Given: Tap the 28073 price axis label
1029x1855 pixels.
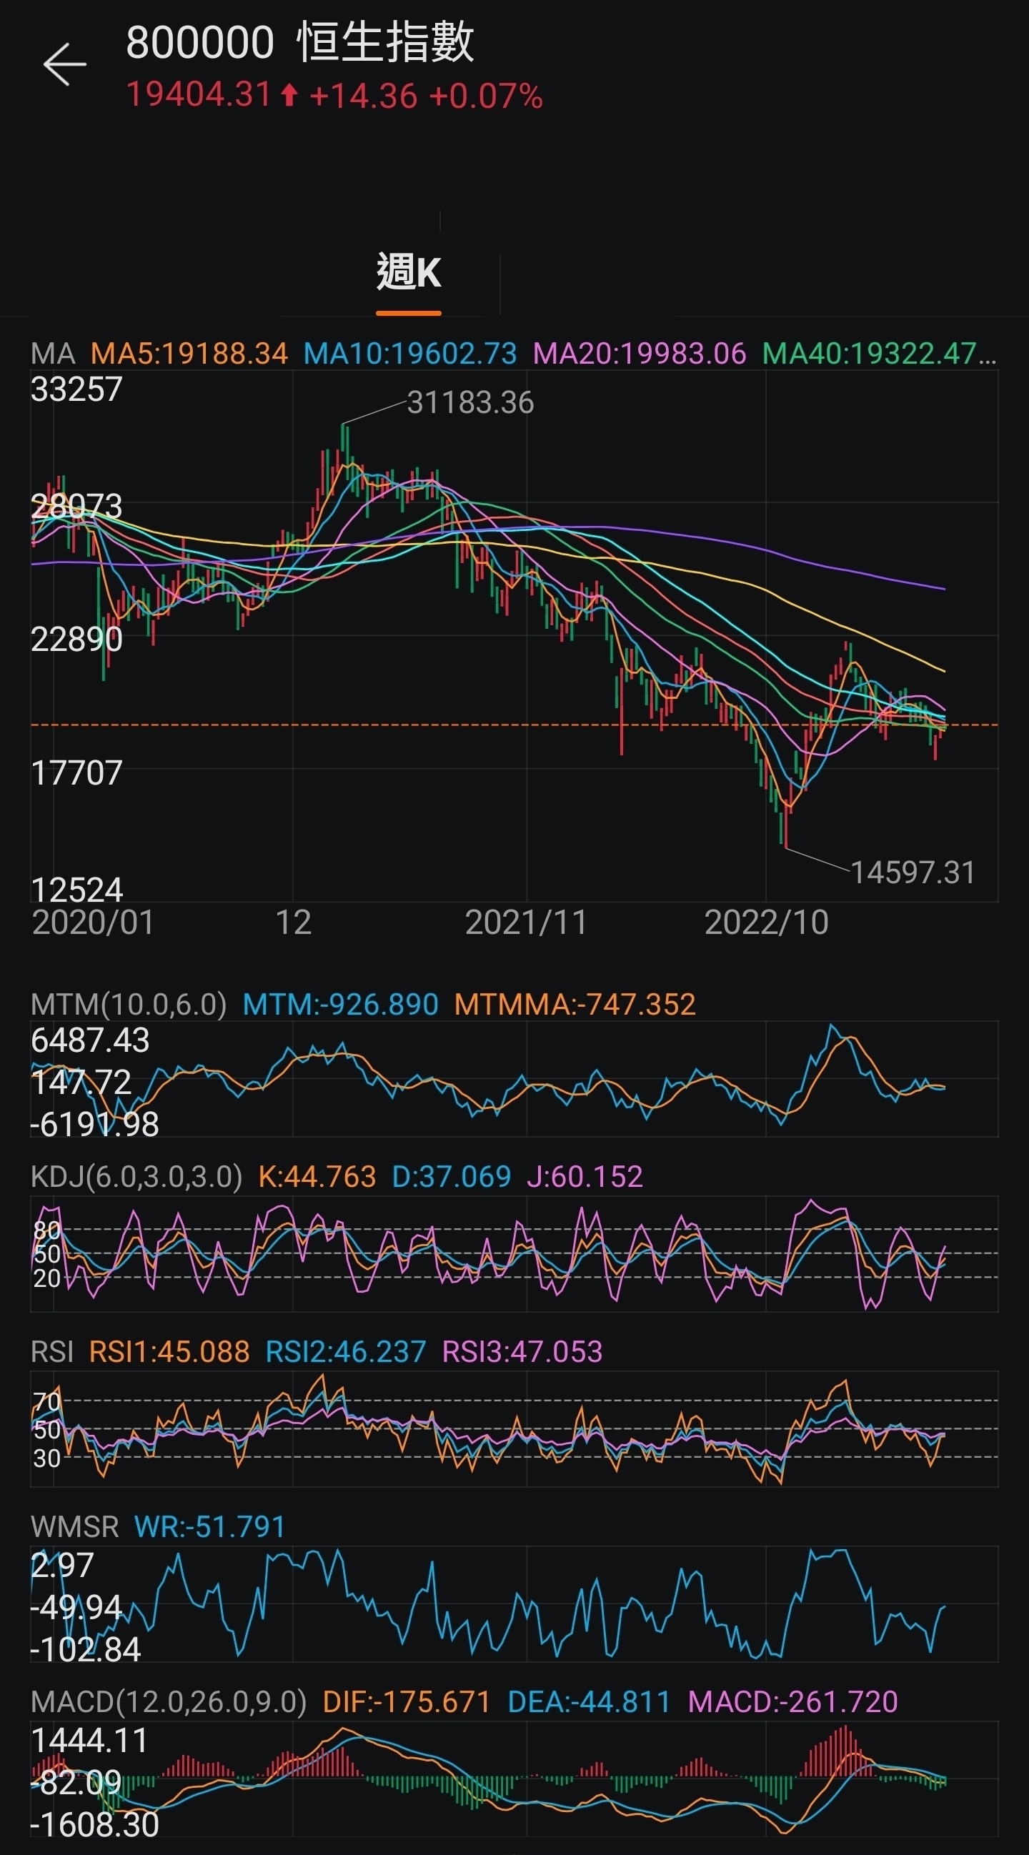Looking at the screenshot, I should (x=77, y=507).
